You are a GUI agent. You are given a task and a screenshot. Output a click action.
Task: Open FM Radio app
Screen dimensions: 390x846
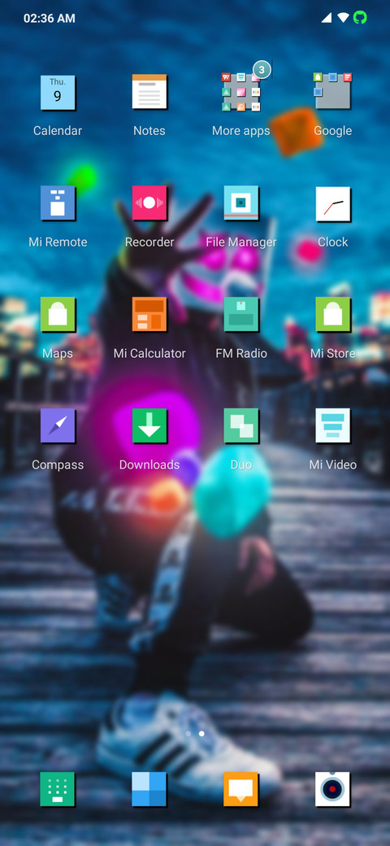241,315
